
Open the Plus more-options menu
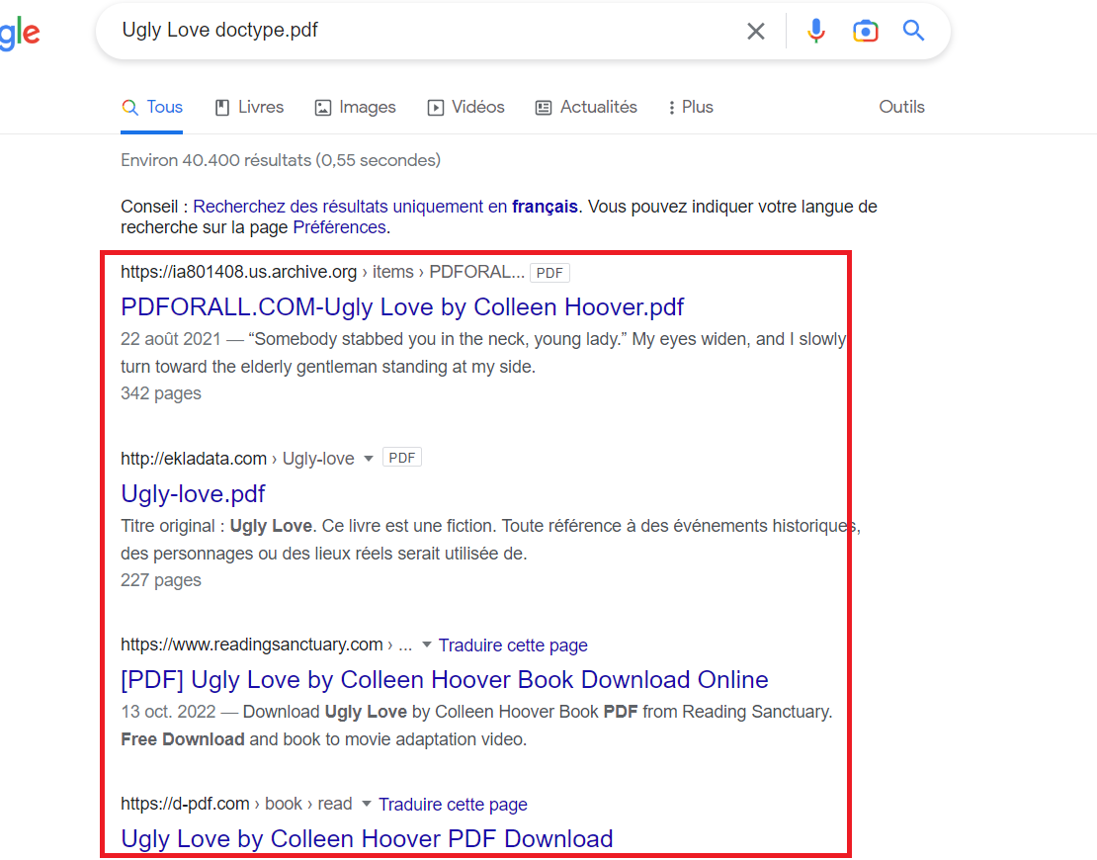tap(691, 107)
